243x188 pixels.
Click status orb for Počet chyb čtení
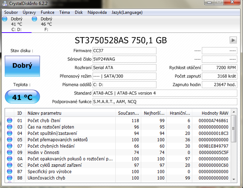tap(10, 120)
